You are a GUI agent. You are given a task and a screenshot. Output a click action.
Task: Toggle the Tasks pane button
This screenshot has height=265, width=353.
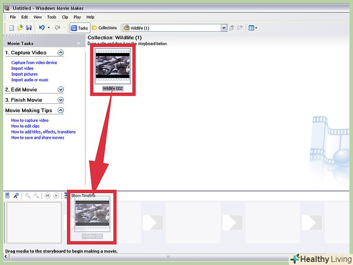[x=79, y=28]
